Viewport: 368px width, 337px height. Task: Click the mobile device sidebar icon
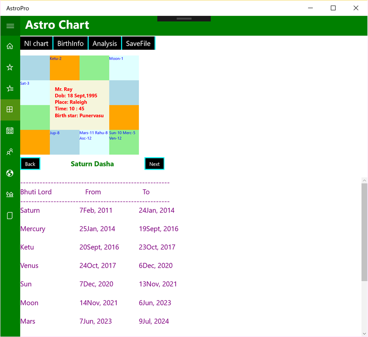click(10, 215)
